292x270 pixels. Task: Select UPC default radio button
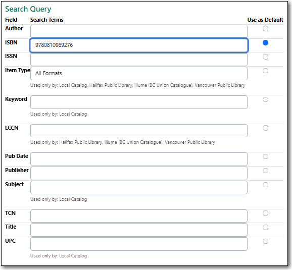pyautogui.click(x=265, y=241)
